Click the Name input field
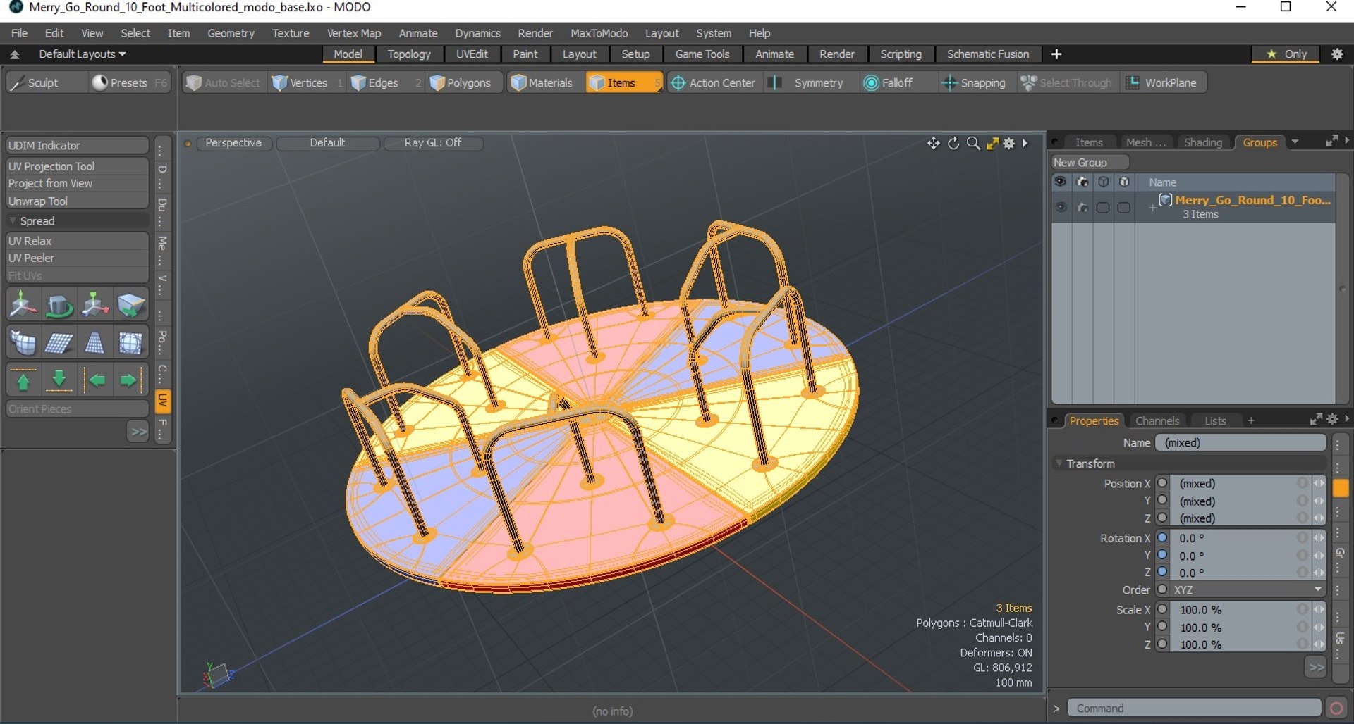This screenshot has height=724, width=1354. (x=1240, y=443)
